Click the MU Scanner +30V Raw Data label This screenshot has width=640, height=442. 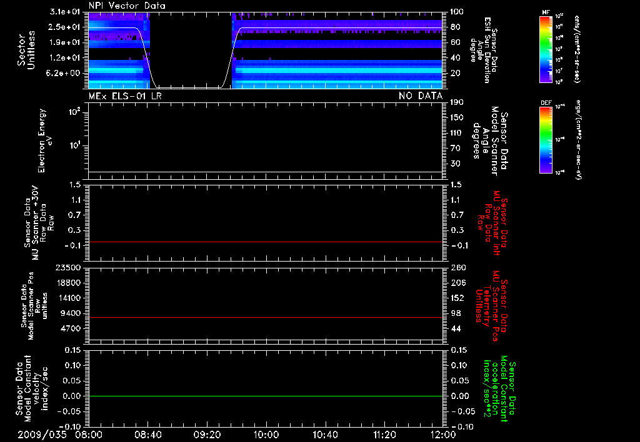click(x=38, y=223)
